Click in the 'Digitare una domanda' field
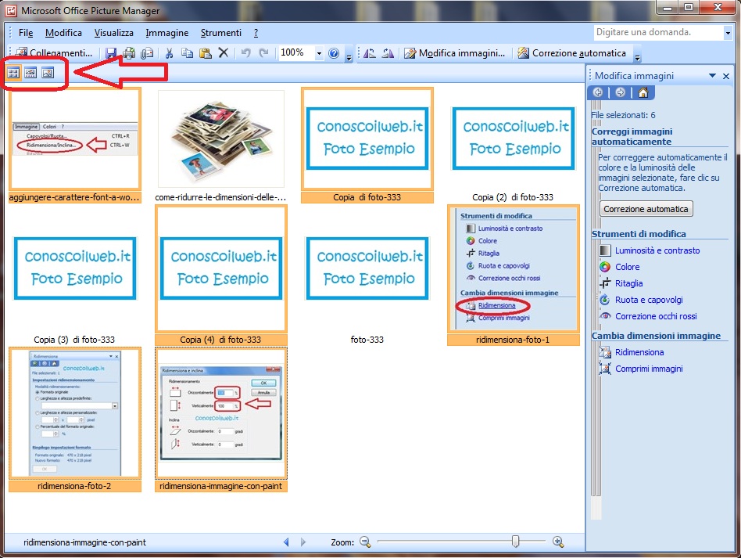741x558 pixels. [x=658, y=33]
